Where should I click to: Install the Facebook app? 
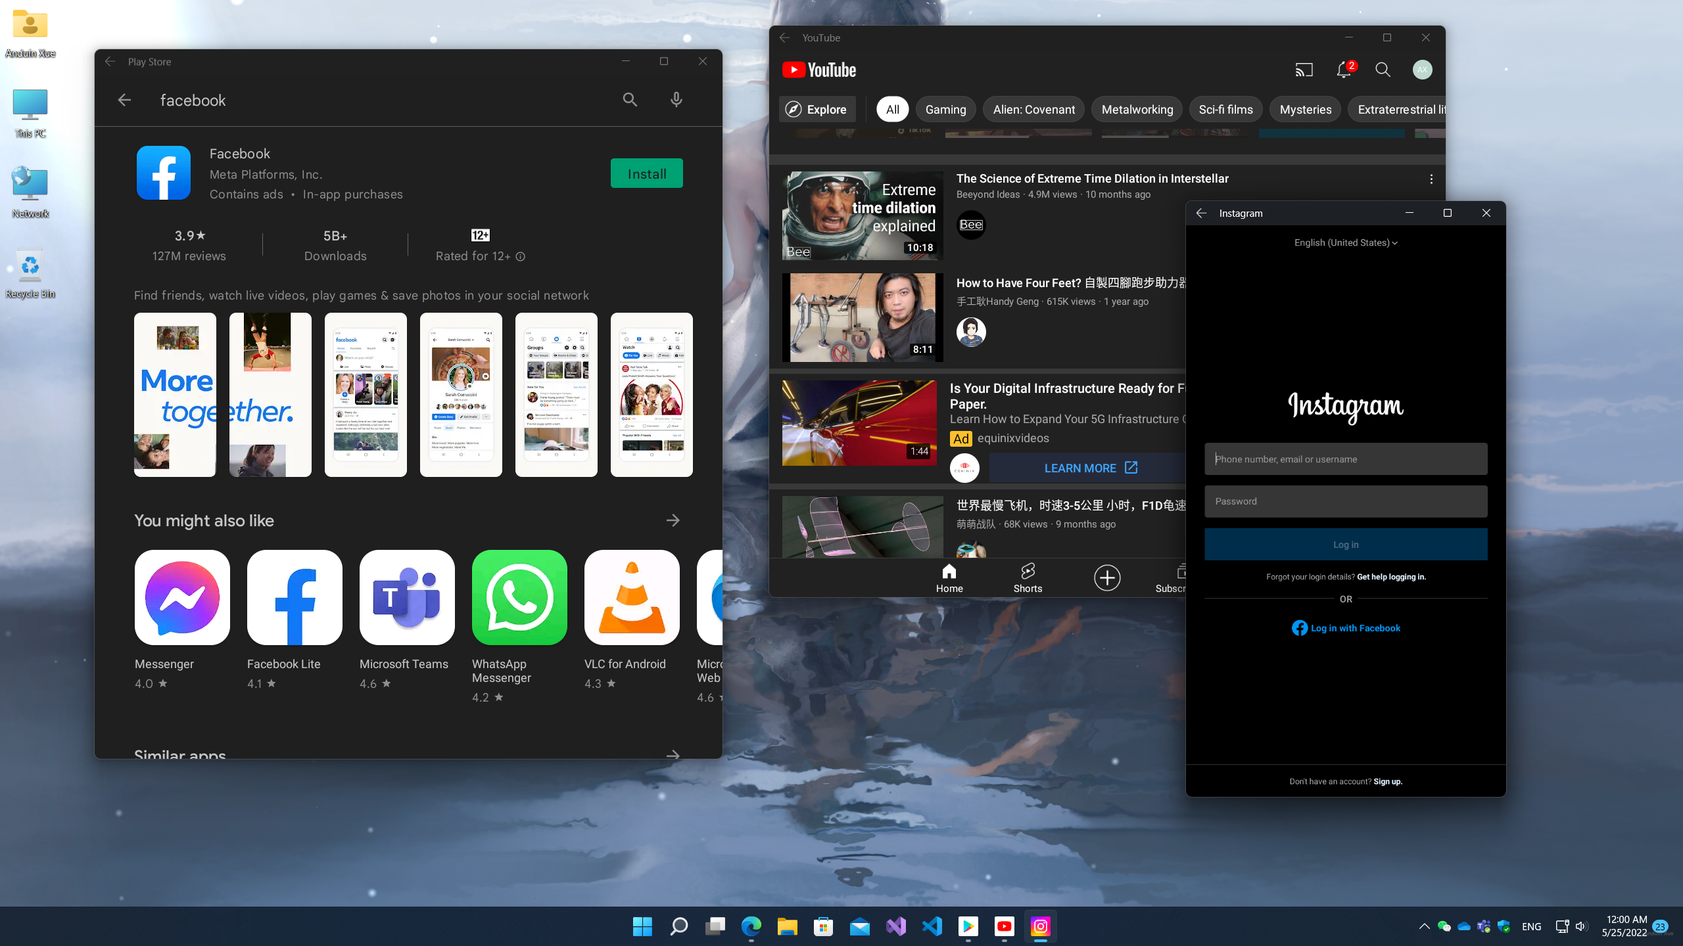point(647,173)
